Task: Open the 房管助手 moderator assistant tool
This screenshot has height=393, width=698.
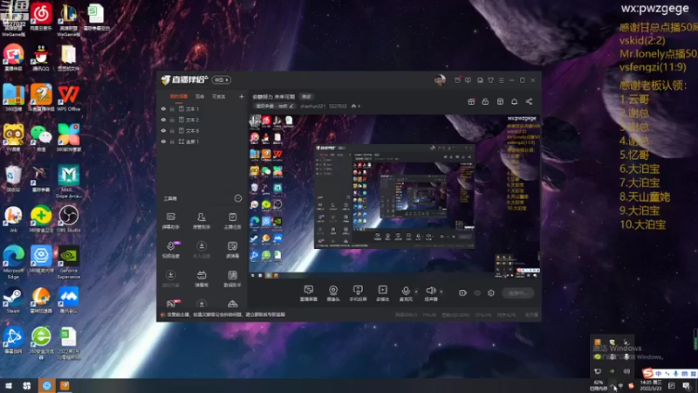Action: pyautogui.click(x=202, y=221)
